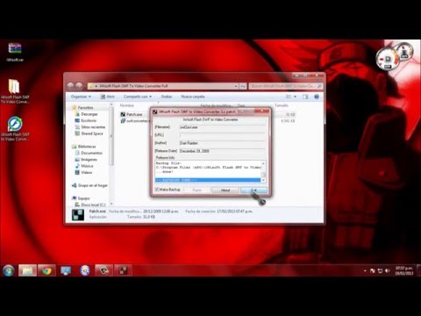Click the Exit button in the patcher dialog
The image size is (421, 316).
253,190
